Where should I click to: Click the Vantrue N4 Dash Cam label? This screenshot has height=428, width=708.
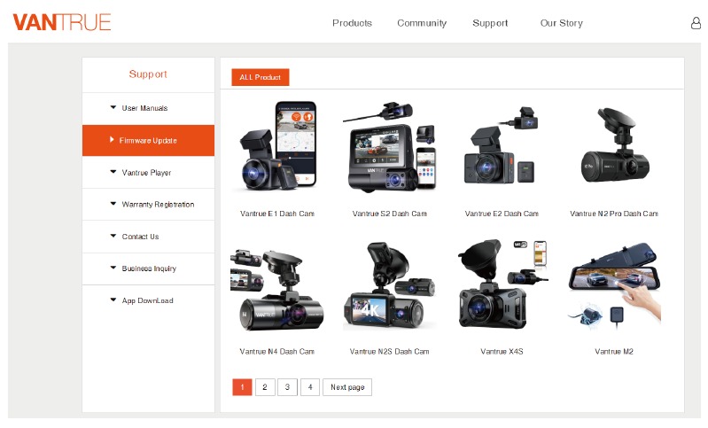(x=277, y=351)
